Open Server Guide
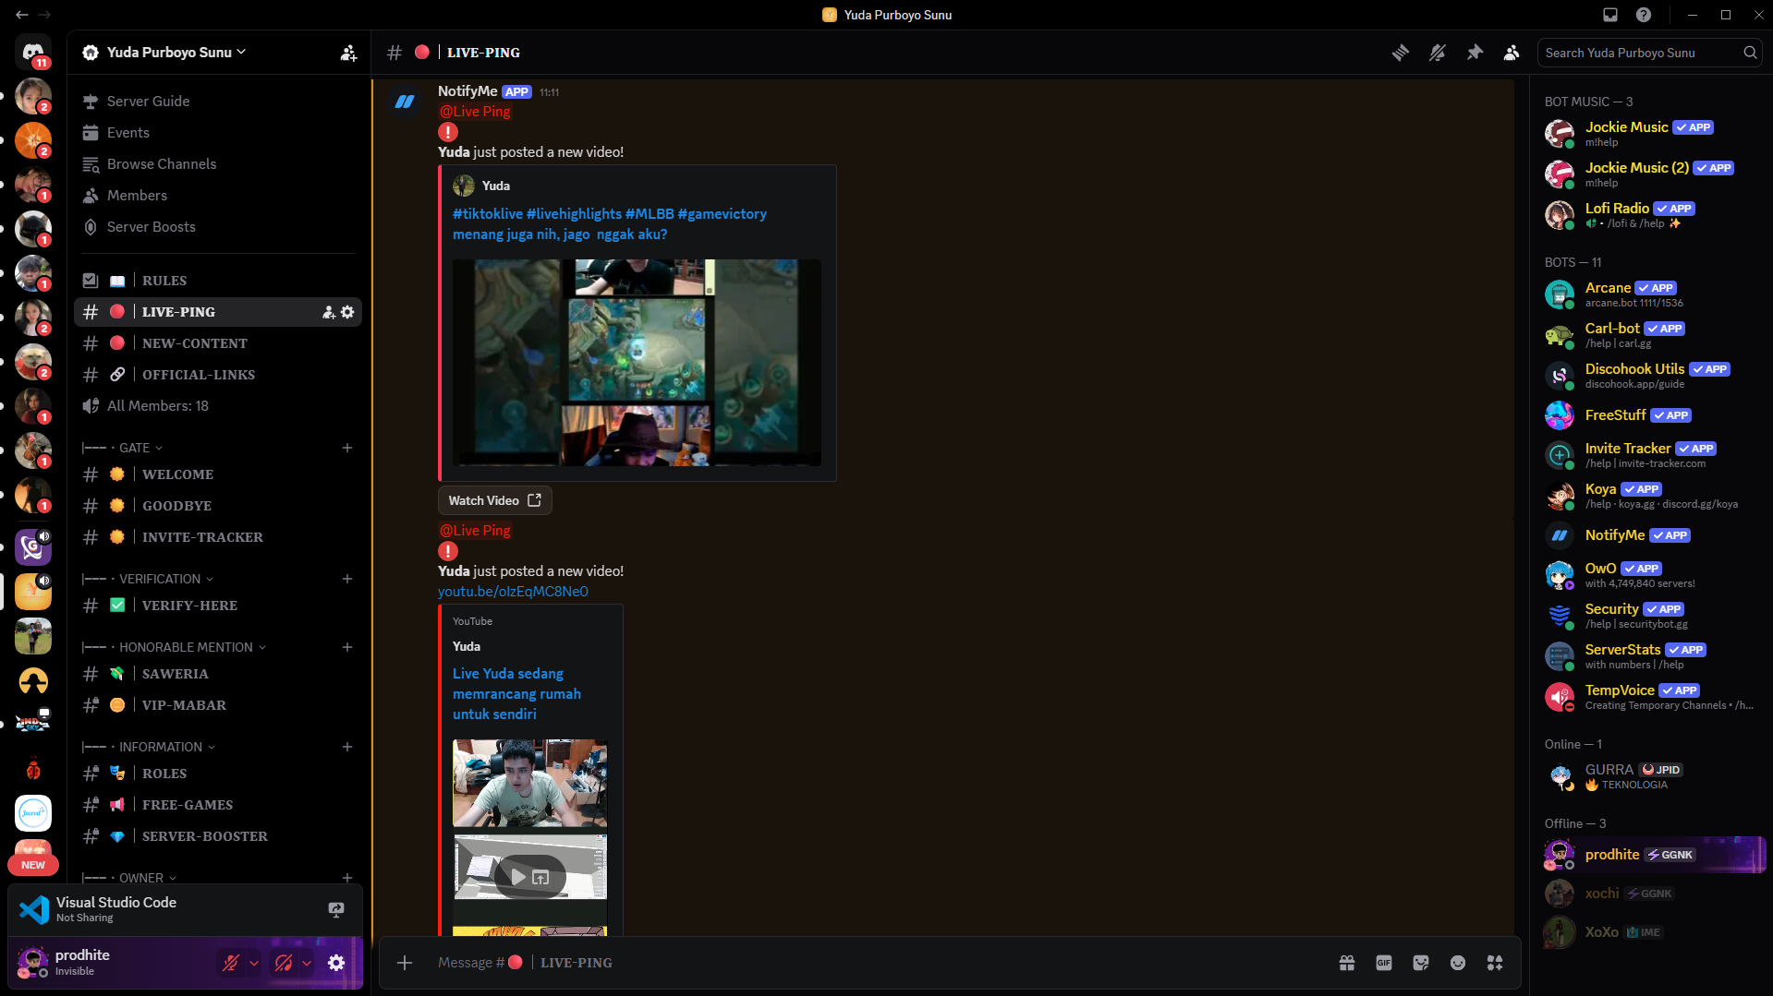The height and width of the screenshot is (996, 1773). [x=218, y=101]
